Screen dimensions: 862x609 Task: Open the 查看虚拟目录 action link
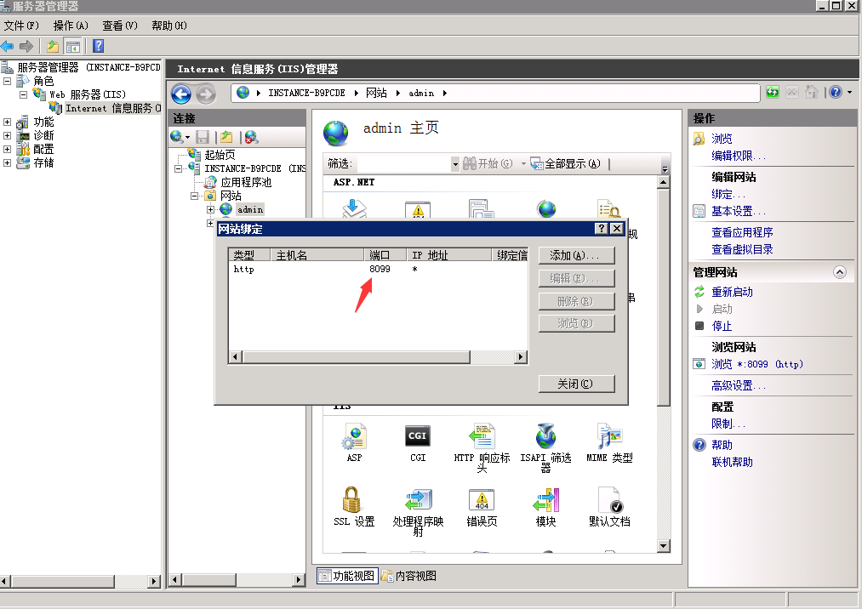pyautogui.click(x=742, y=249)
